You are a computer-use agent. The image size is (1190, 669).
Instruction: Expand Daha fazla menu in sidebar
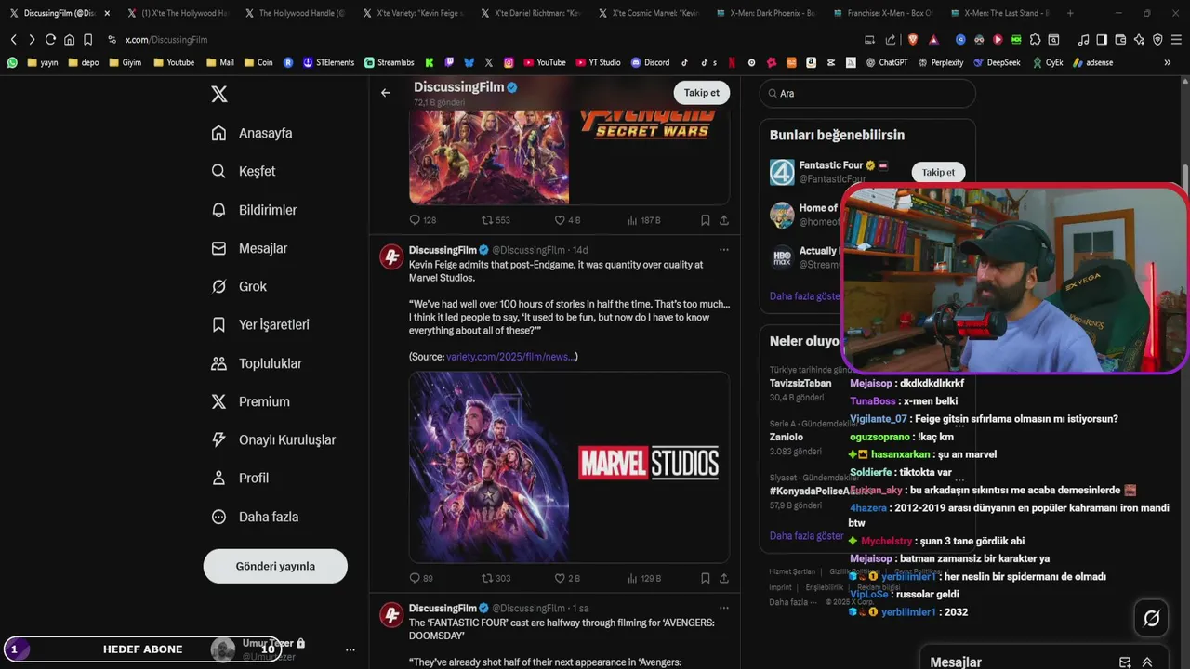click(x=255, y=517)
